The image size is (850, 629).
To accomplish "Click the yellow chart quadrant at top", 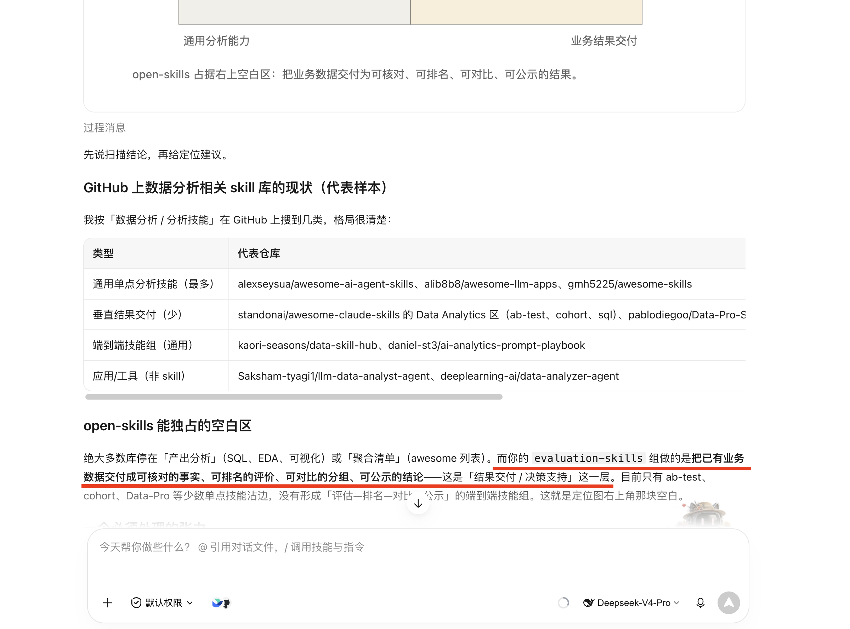I will (x=526, y=12).
